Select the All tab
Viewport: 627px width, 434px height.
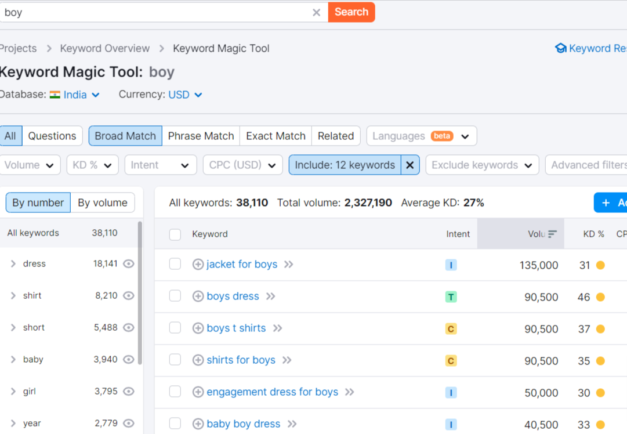(x=10, y=136)
